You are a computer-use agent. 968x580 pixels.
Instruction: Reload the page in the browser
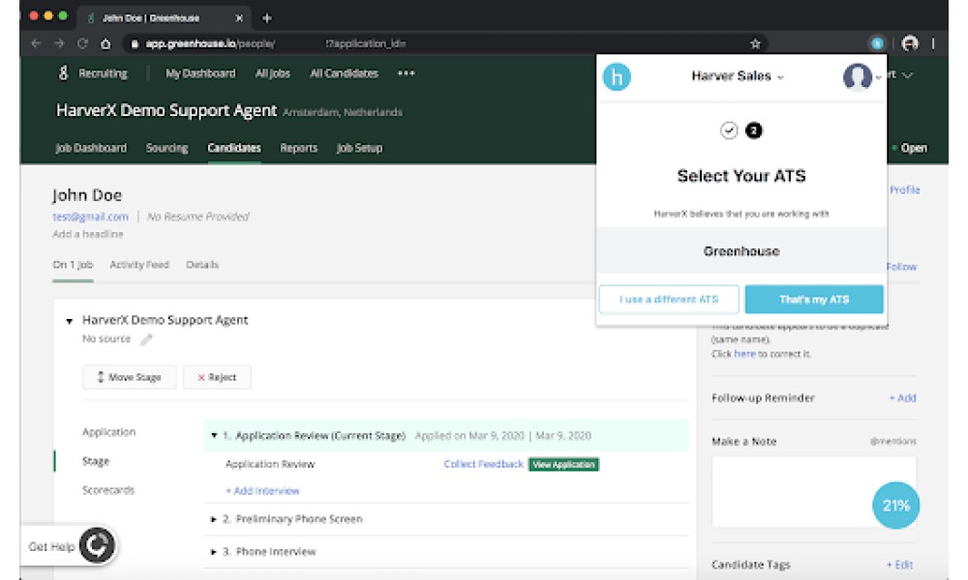[x=82, y=43]
